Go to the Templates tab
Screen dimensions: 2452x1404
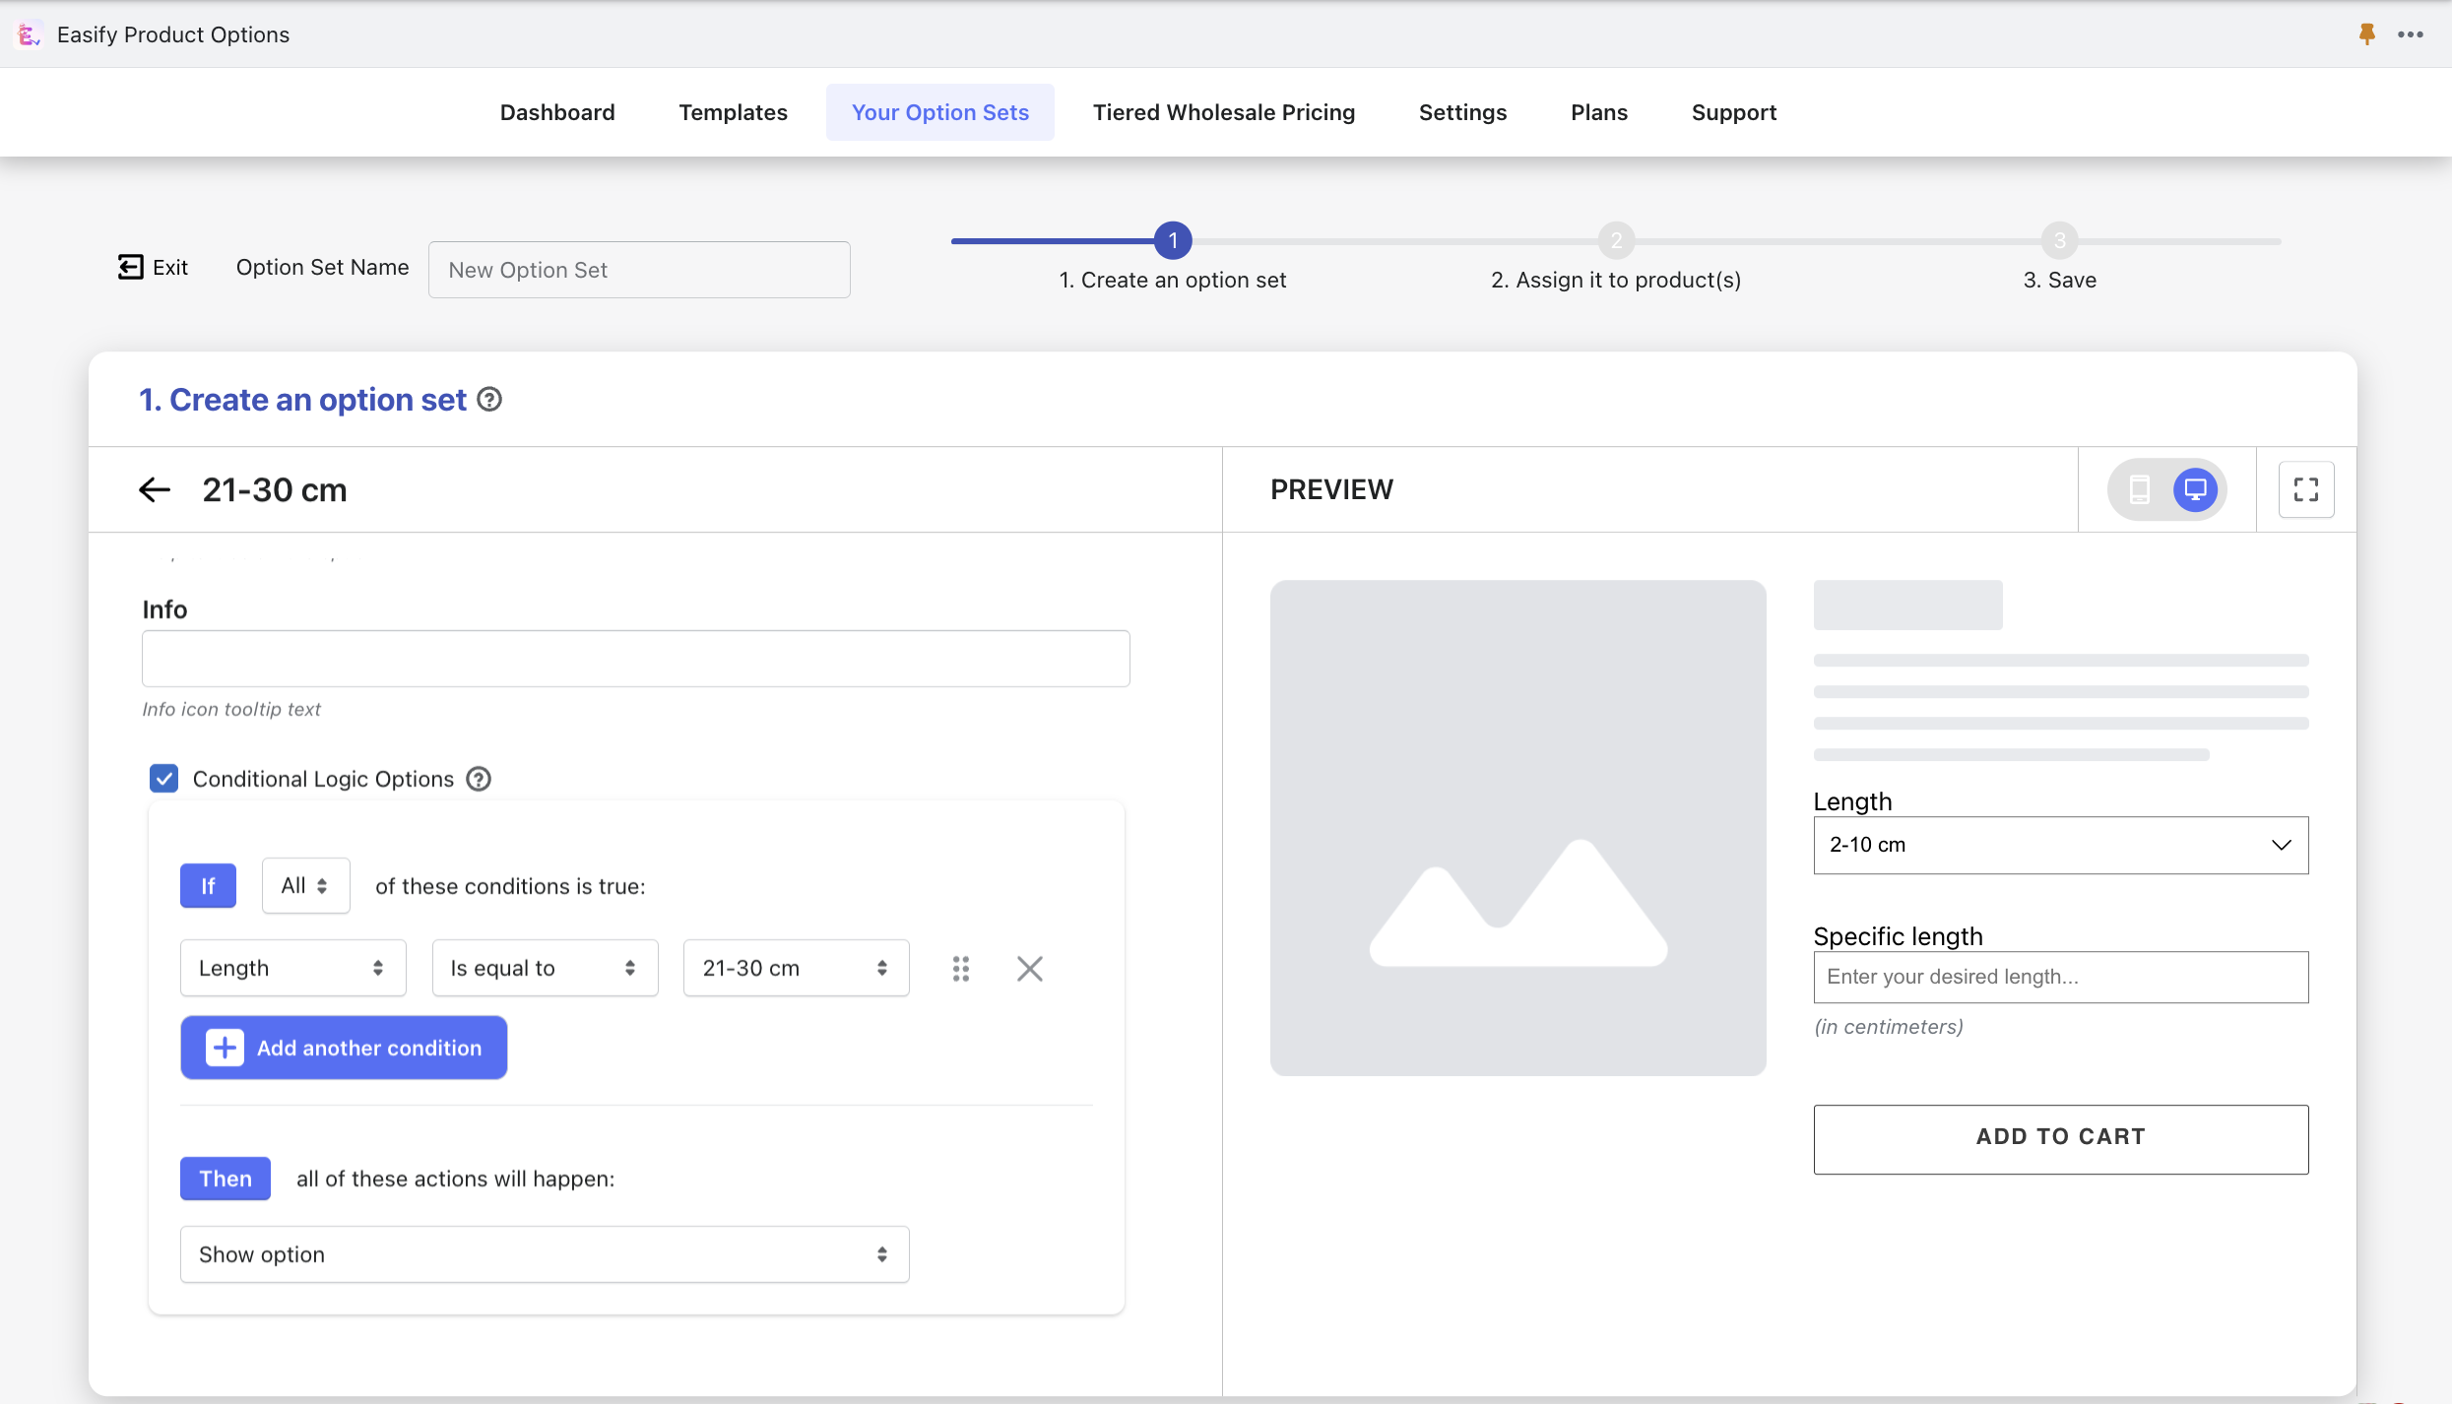coord(733,112)
